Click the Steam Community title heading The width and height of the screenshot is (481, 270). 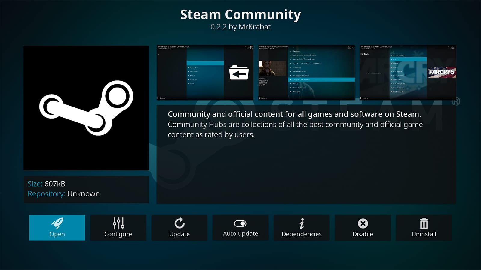click(240, 15)
